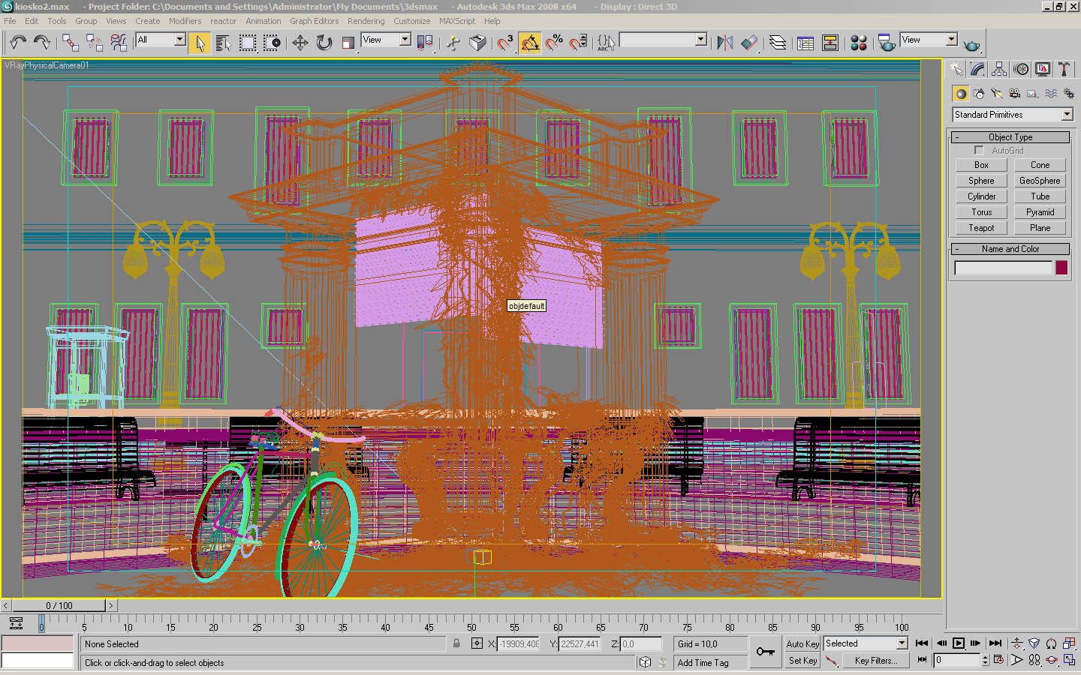
Task: Select the Lights create category
Action: pos(997,94)
